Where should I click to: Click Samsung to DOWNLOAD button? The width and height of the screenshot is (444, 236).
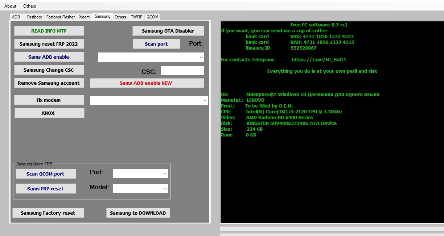point(138,213)
